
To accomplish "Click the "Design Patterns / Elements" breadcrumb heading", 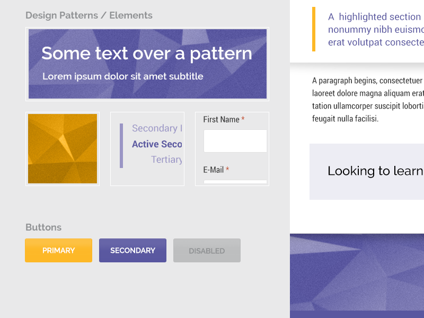I will [x=89, y=15].
